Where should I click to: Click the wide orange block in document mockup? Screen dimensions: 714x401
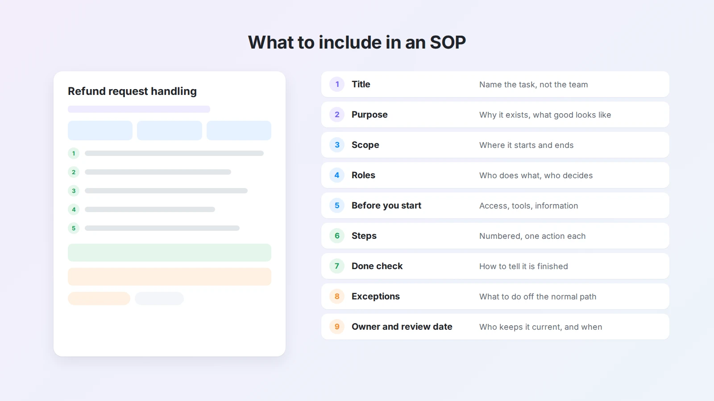(x=170, y=277)
